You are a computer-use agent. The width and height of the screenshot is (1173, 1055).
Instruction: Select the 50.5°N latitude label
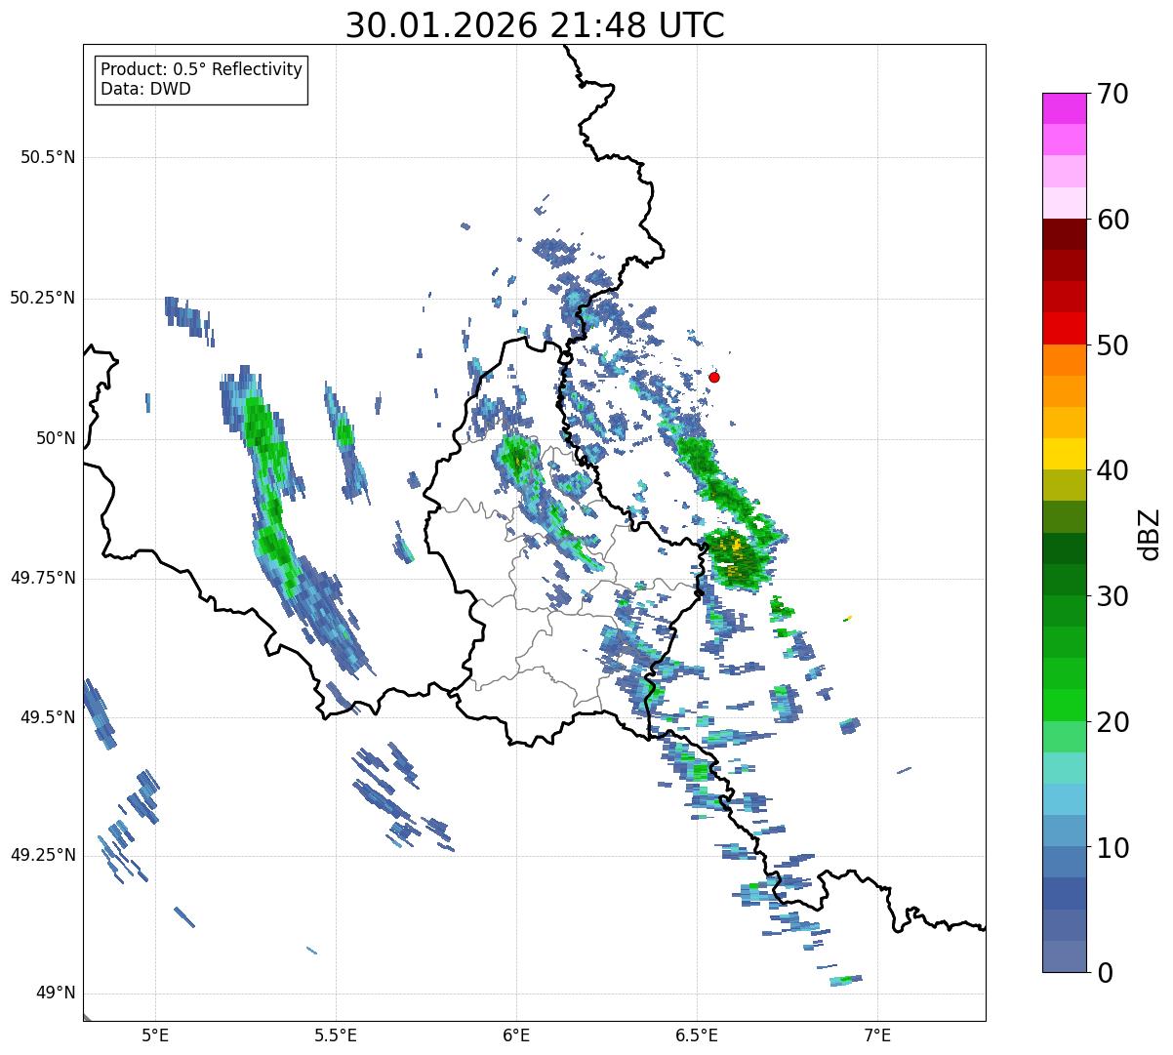tap(48, 157)
